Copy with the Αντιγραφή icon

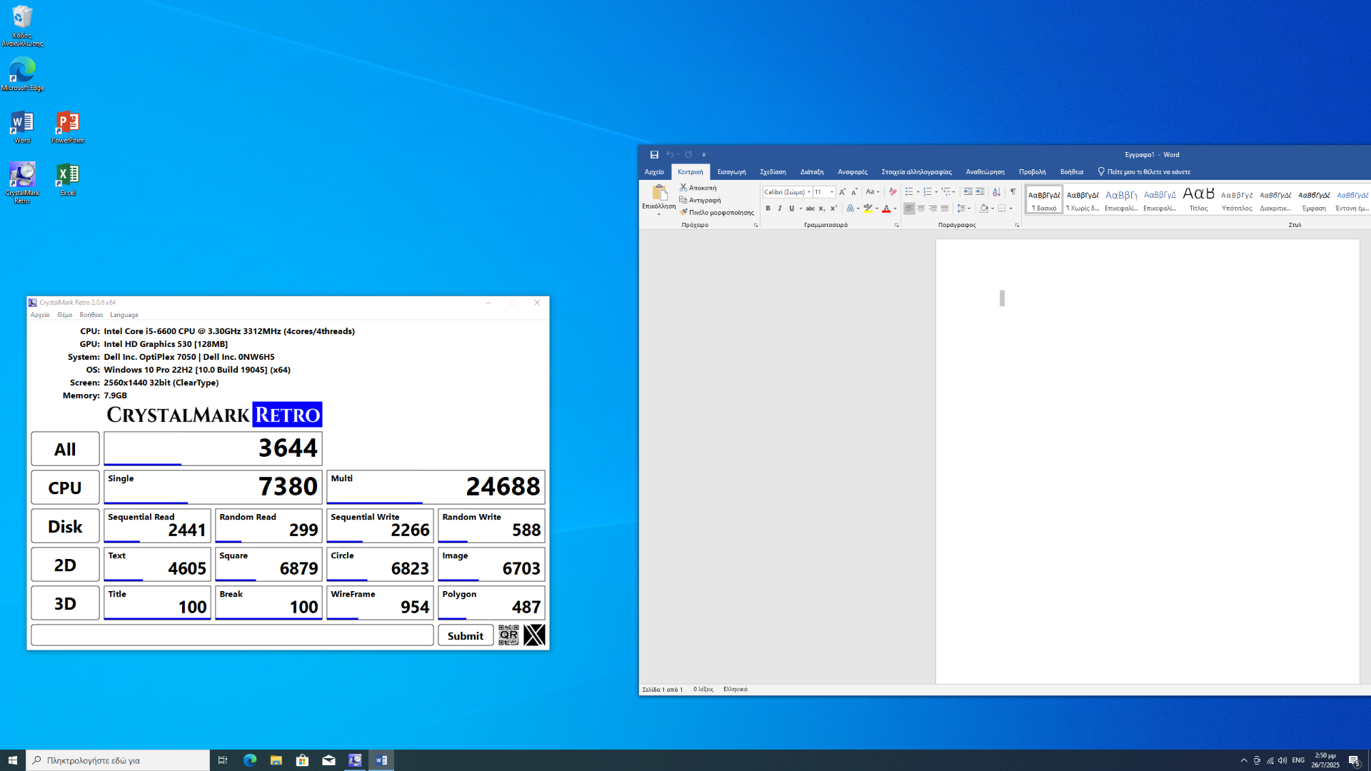pos(683,200)
